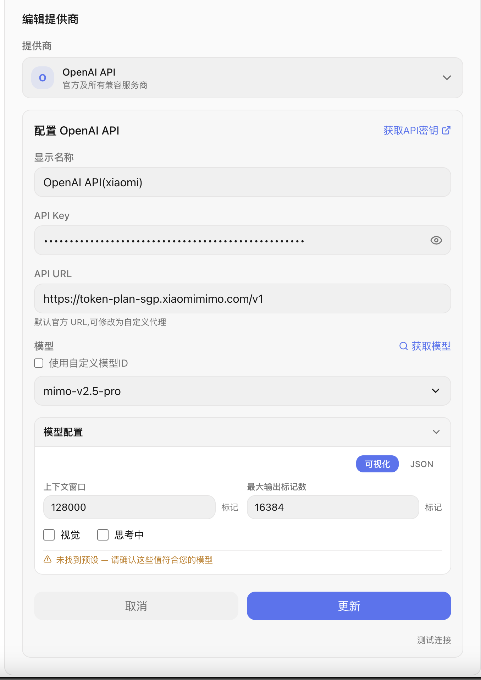The image size is (481, 680).
Task: Tick the 视觉 checkbox
Action: [x=49, y=535]
